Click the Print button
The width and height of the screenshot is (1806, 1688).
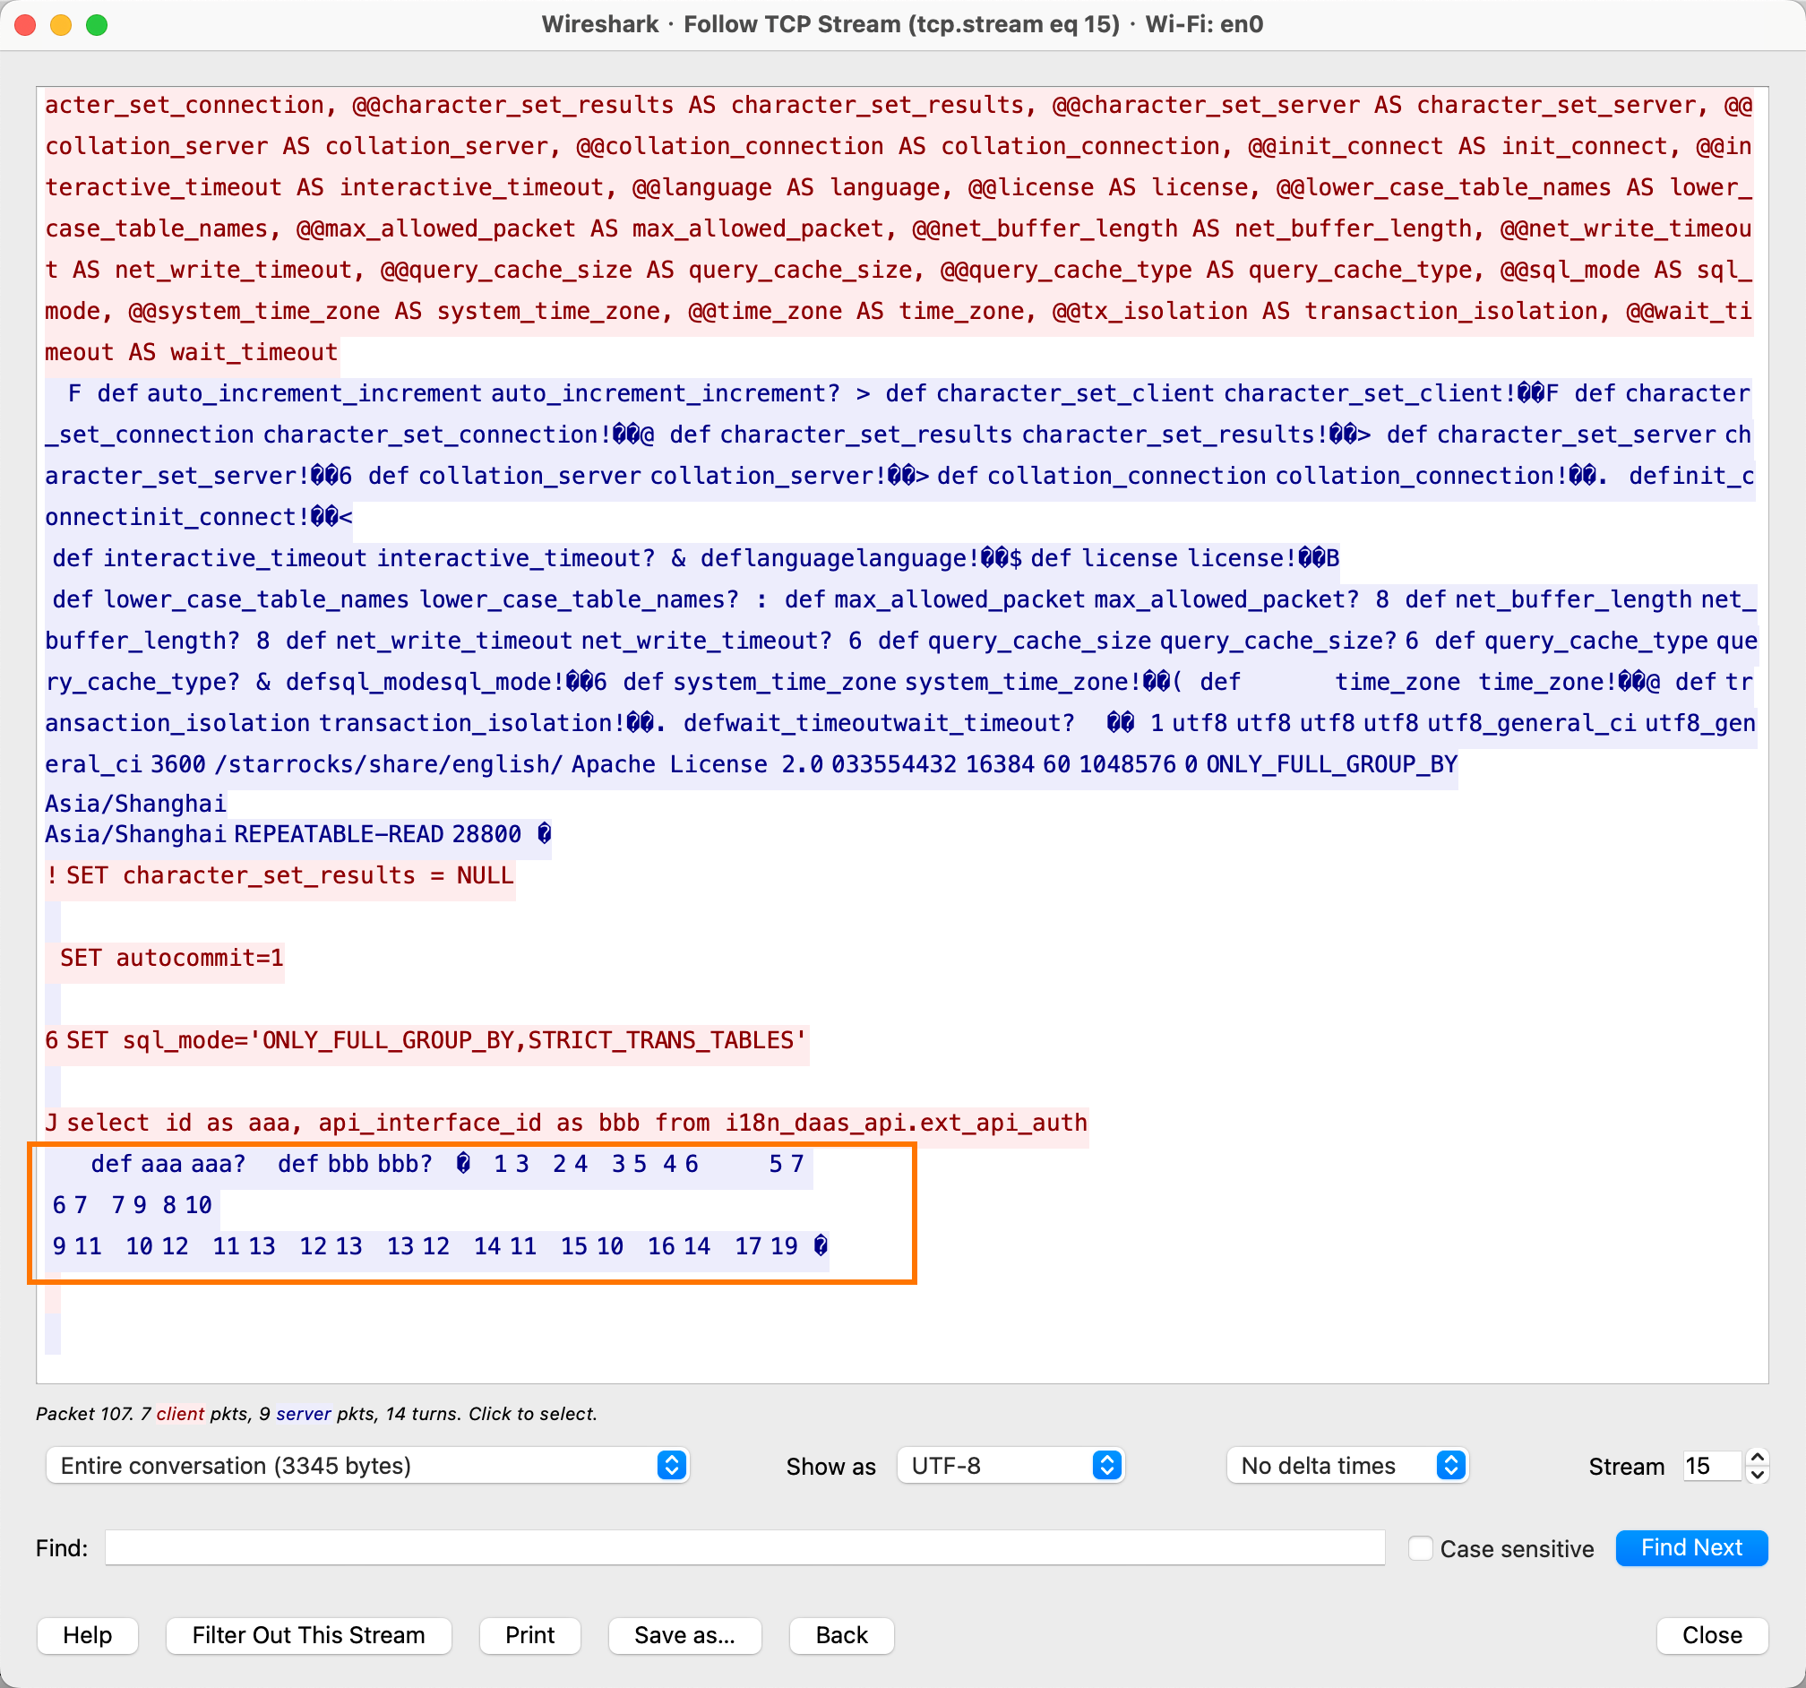point(529,1635)
